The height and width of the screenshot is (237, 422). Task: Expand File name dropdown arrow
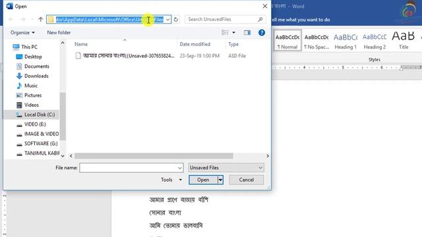[x=180, y=168]
